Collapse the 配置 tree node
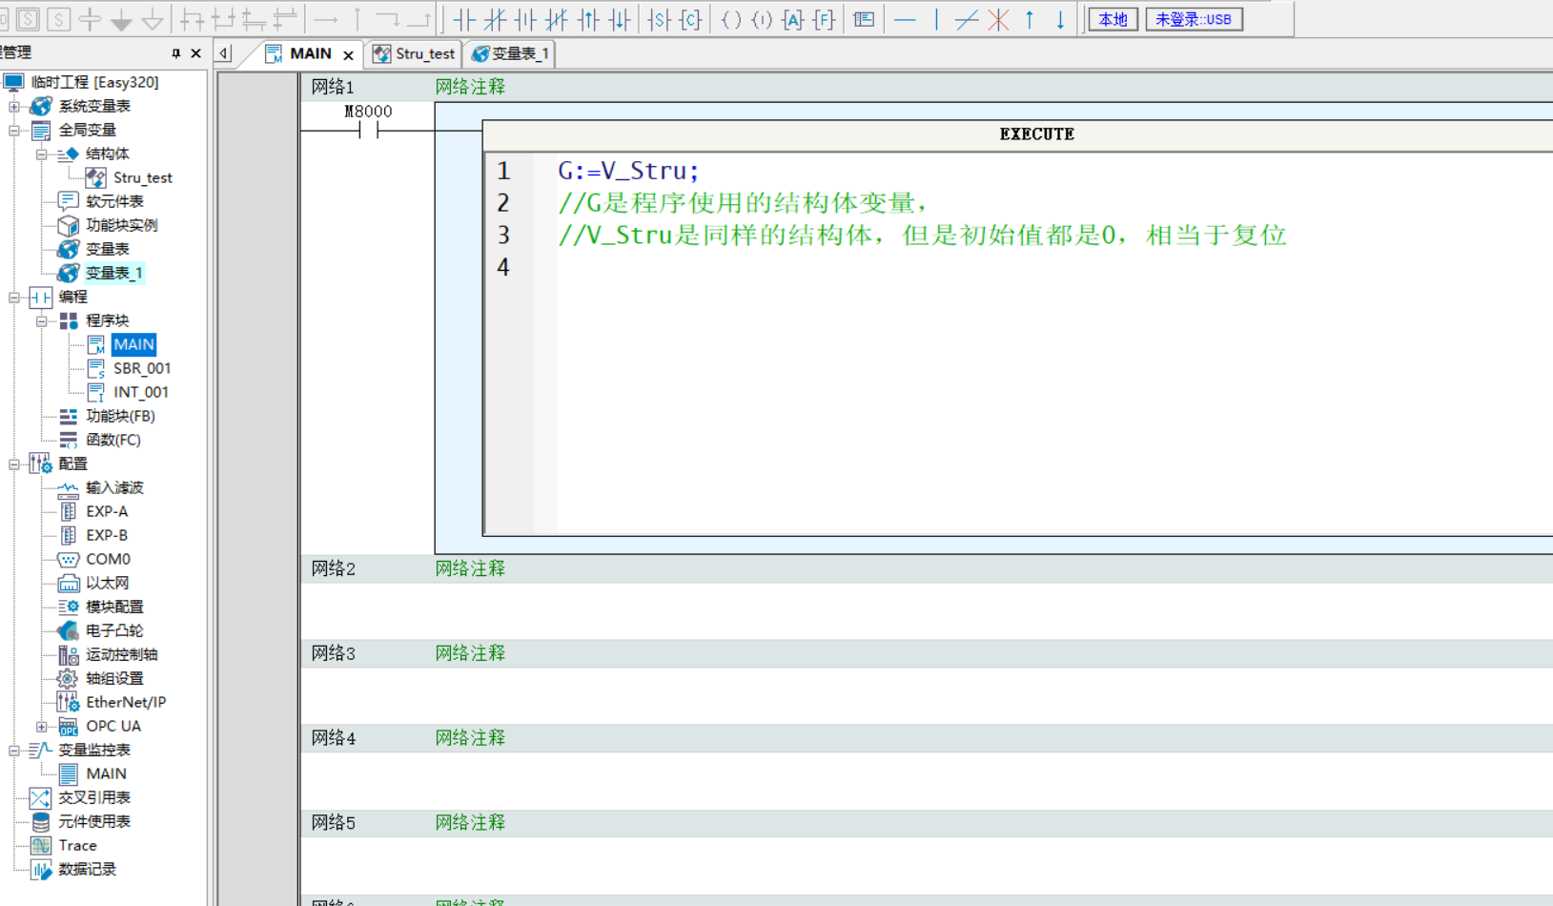Viewport: 1553px width, 906px height. click(x=14, y=464)
